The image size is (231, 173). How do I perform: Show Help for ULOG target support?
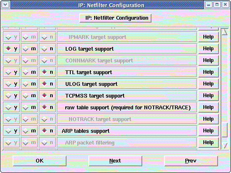pos(208,84)
